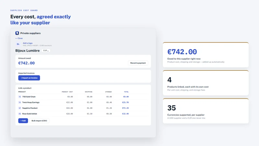Click the TOTAL column header
The height and width of the screenshot is (146, 259).
[x=126, y=92]
